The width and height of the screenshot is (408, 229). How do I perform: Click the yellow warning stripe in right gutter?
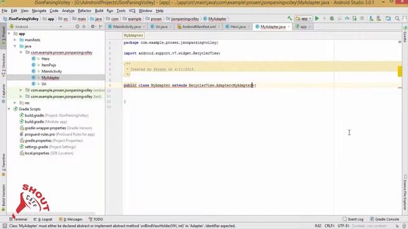400,71
